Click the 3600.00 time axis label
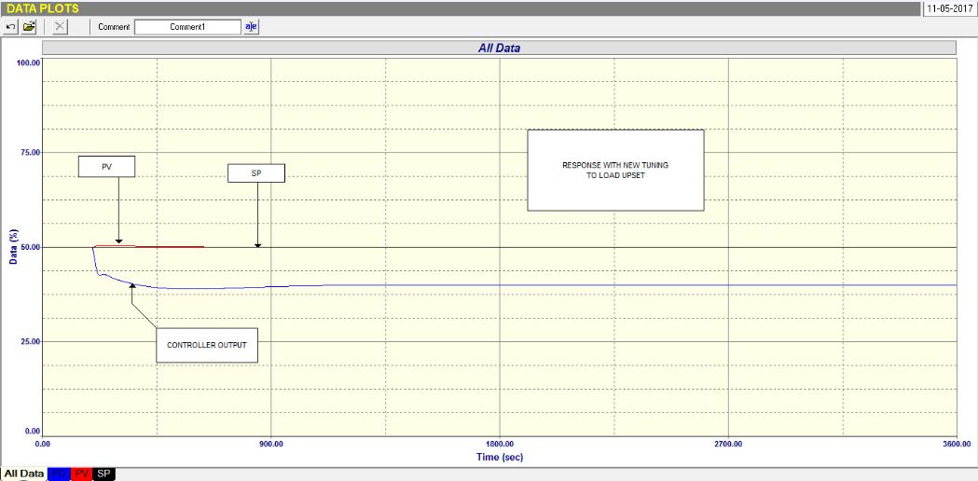 (x=957, y=445)
